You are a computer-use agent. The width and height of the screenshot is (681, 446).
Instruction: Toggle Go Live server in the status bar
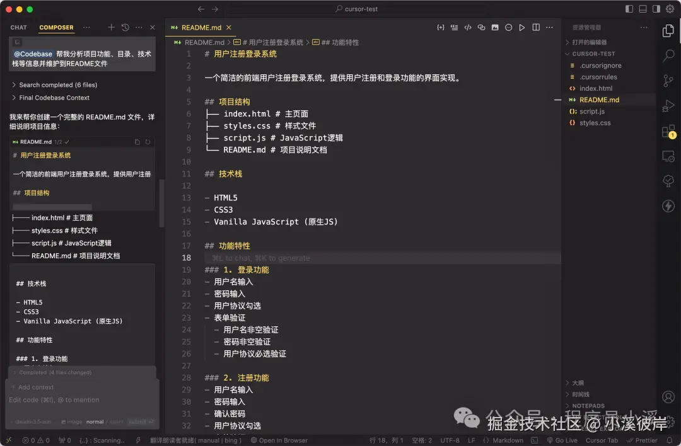coord(562,440)
